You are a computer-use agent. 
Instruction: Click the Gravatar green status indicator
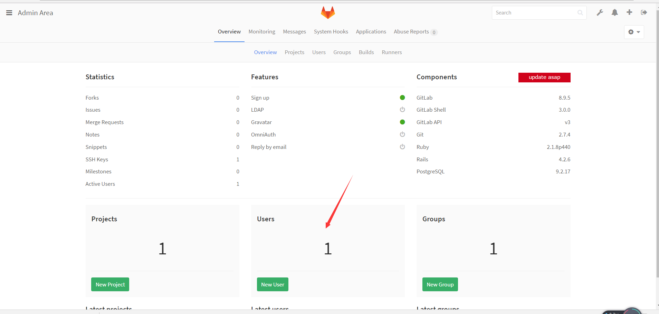(402, 122)
